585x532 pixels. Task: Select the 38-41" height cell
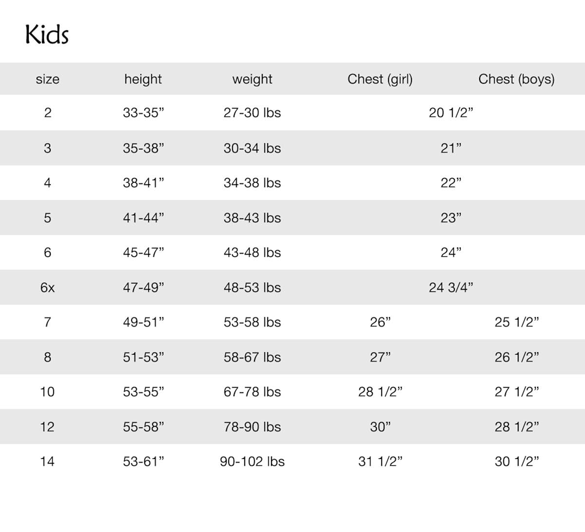pyautogui.click(x=143, y=183)
